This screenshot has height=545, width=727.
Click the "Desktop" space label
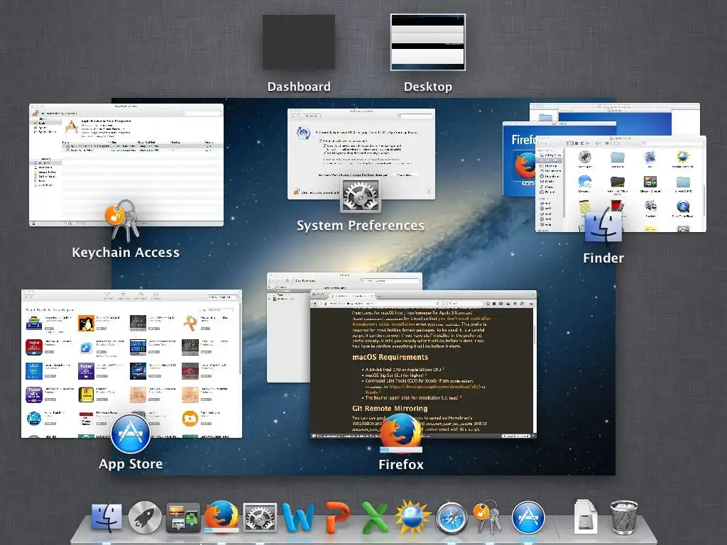428,87
